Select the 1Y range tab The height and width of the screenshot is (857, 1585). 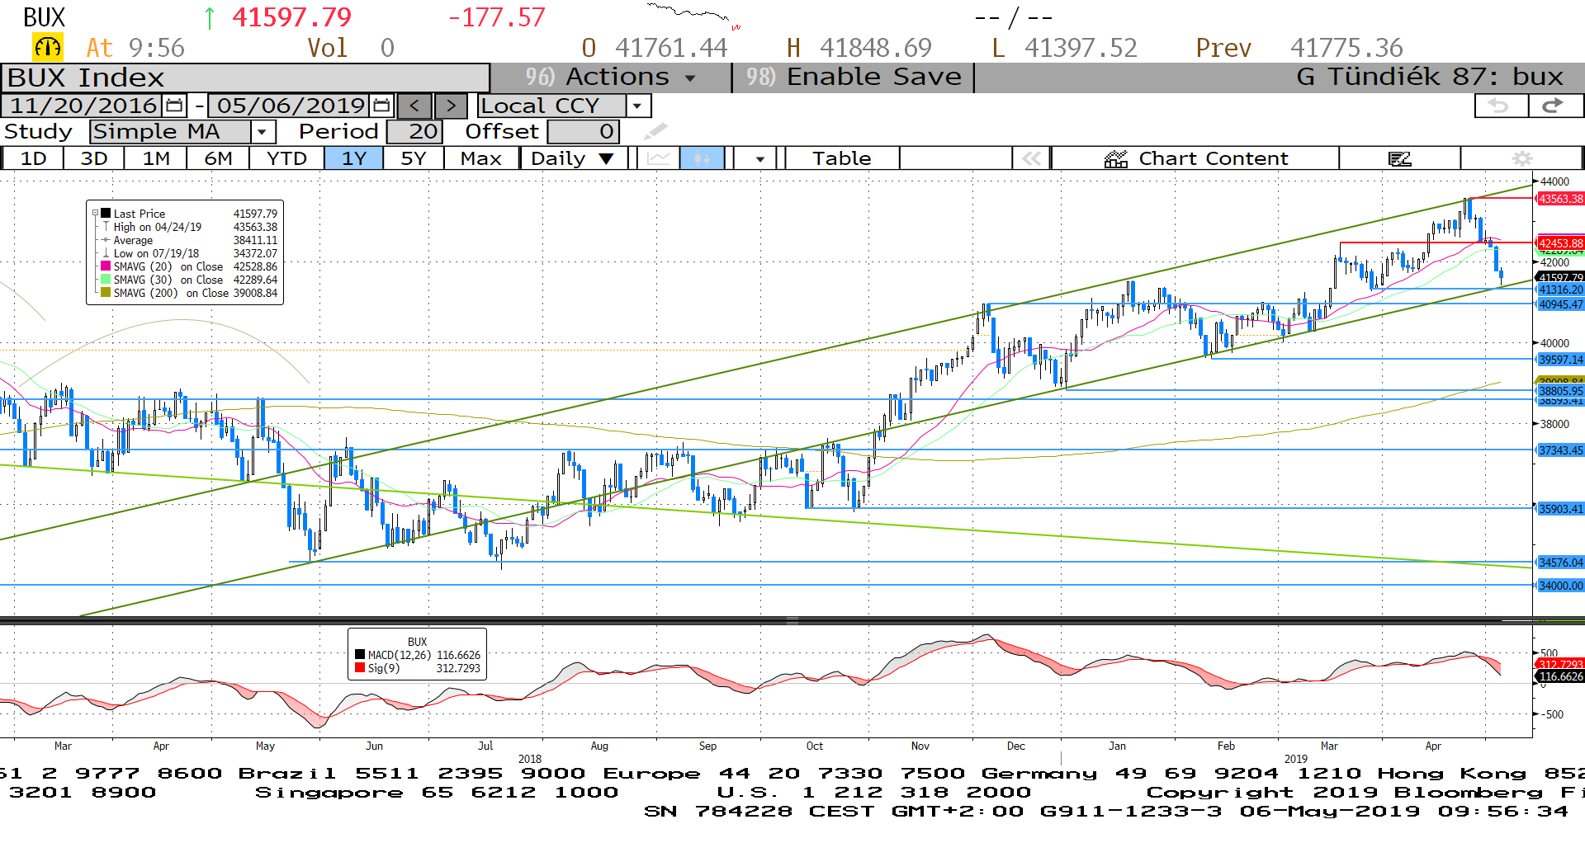[x=354, y=158]
